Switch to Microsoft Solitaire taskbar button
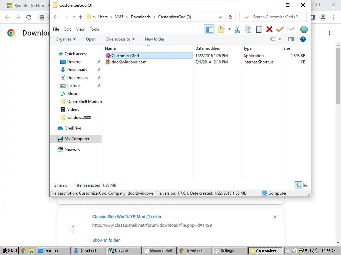 coord(160,251)
